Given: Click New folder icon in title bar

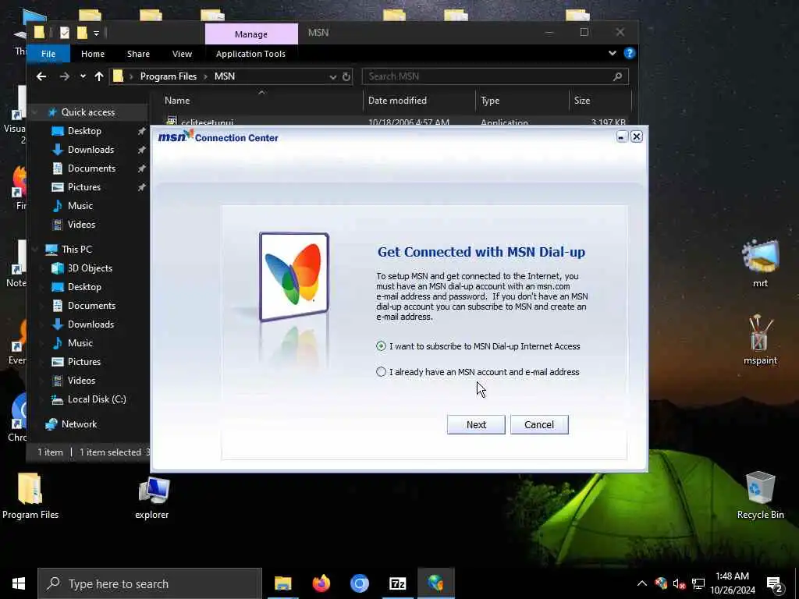Looking at the screenshot, I should click(x=82, y=33).
